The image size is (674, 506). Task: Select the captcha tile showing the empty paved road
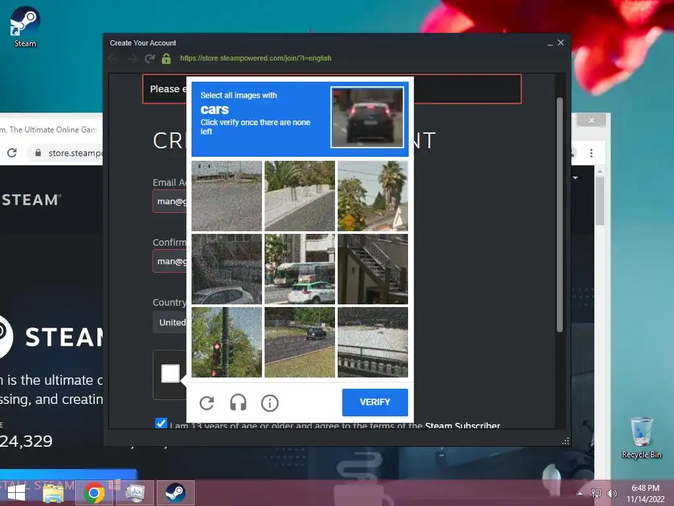pos(226,196)
